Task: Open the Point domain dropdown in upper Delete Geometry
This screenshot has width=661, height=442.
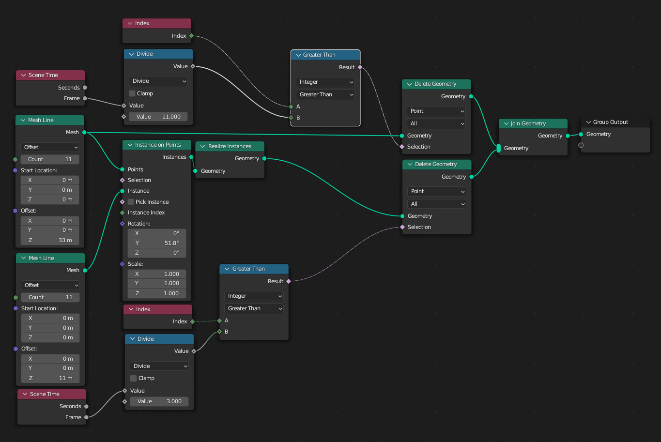Action: coord(436,111)
